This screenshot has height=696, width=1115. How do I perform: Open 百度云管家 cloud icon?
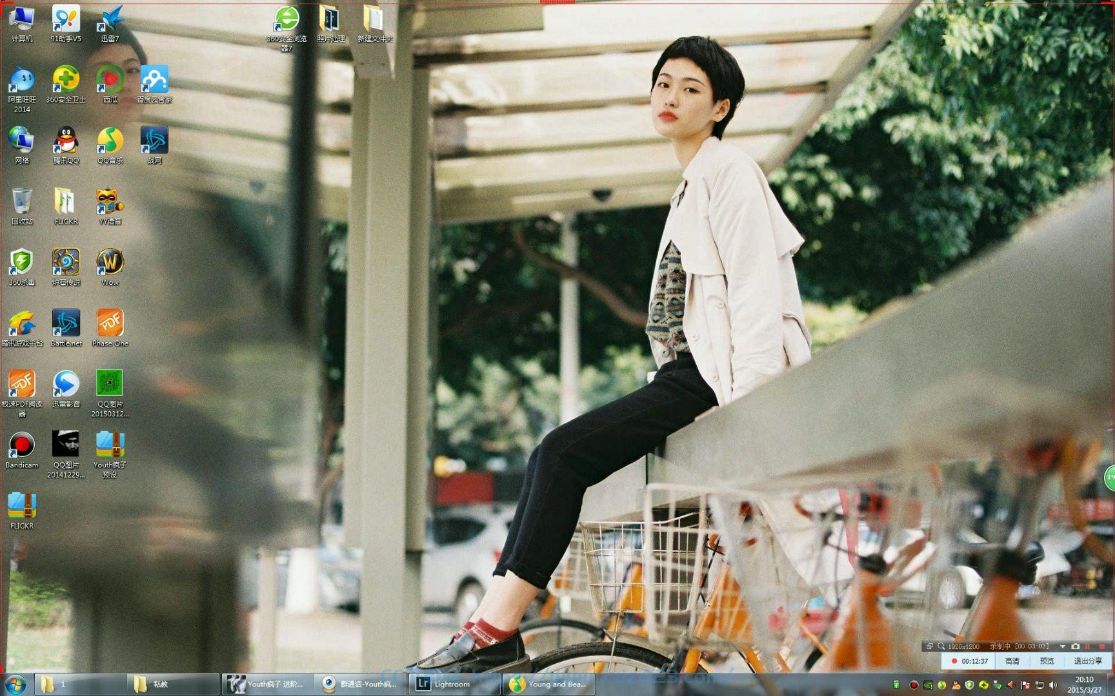click(154, 84)
